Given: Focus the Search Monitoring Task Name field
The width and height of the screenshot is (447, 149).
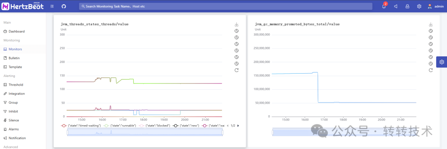Looking at the screenshot, I should [x=226, y=6].
